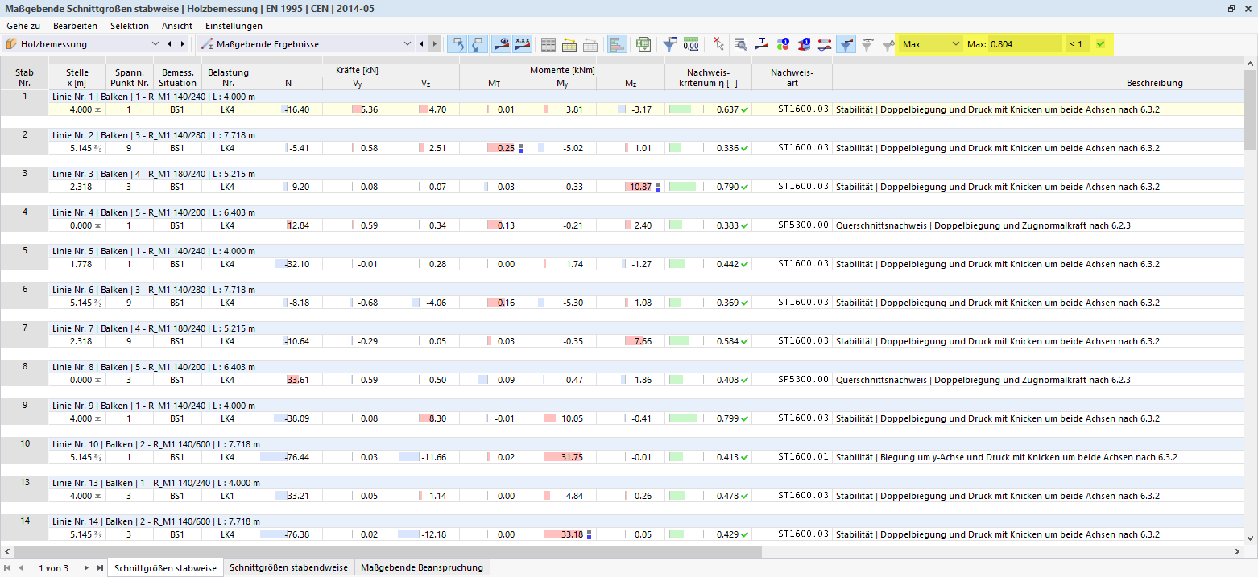Toggle the colored bars table view button
Screen dimensions: 1258x577
[x=617, y=44]
